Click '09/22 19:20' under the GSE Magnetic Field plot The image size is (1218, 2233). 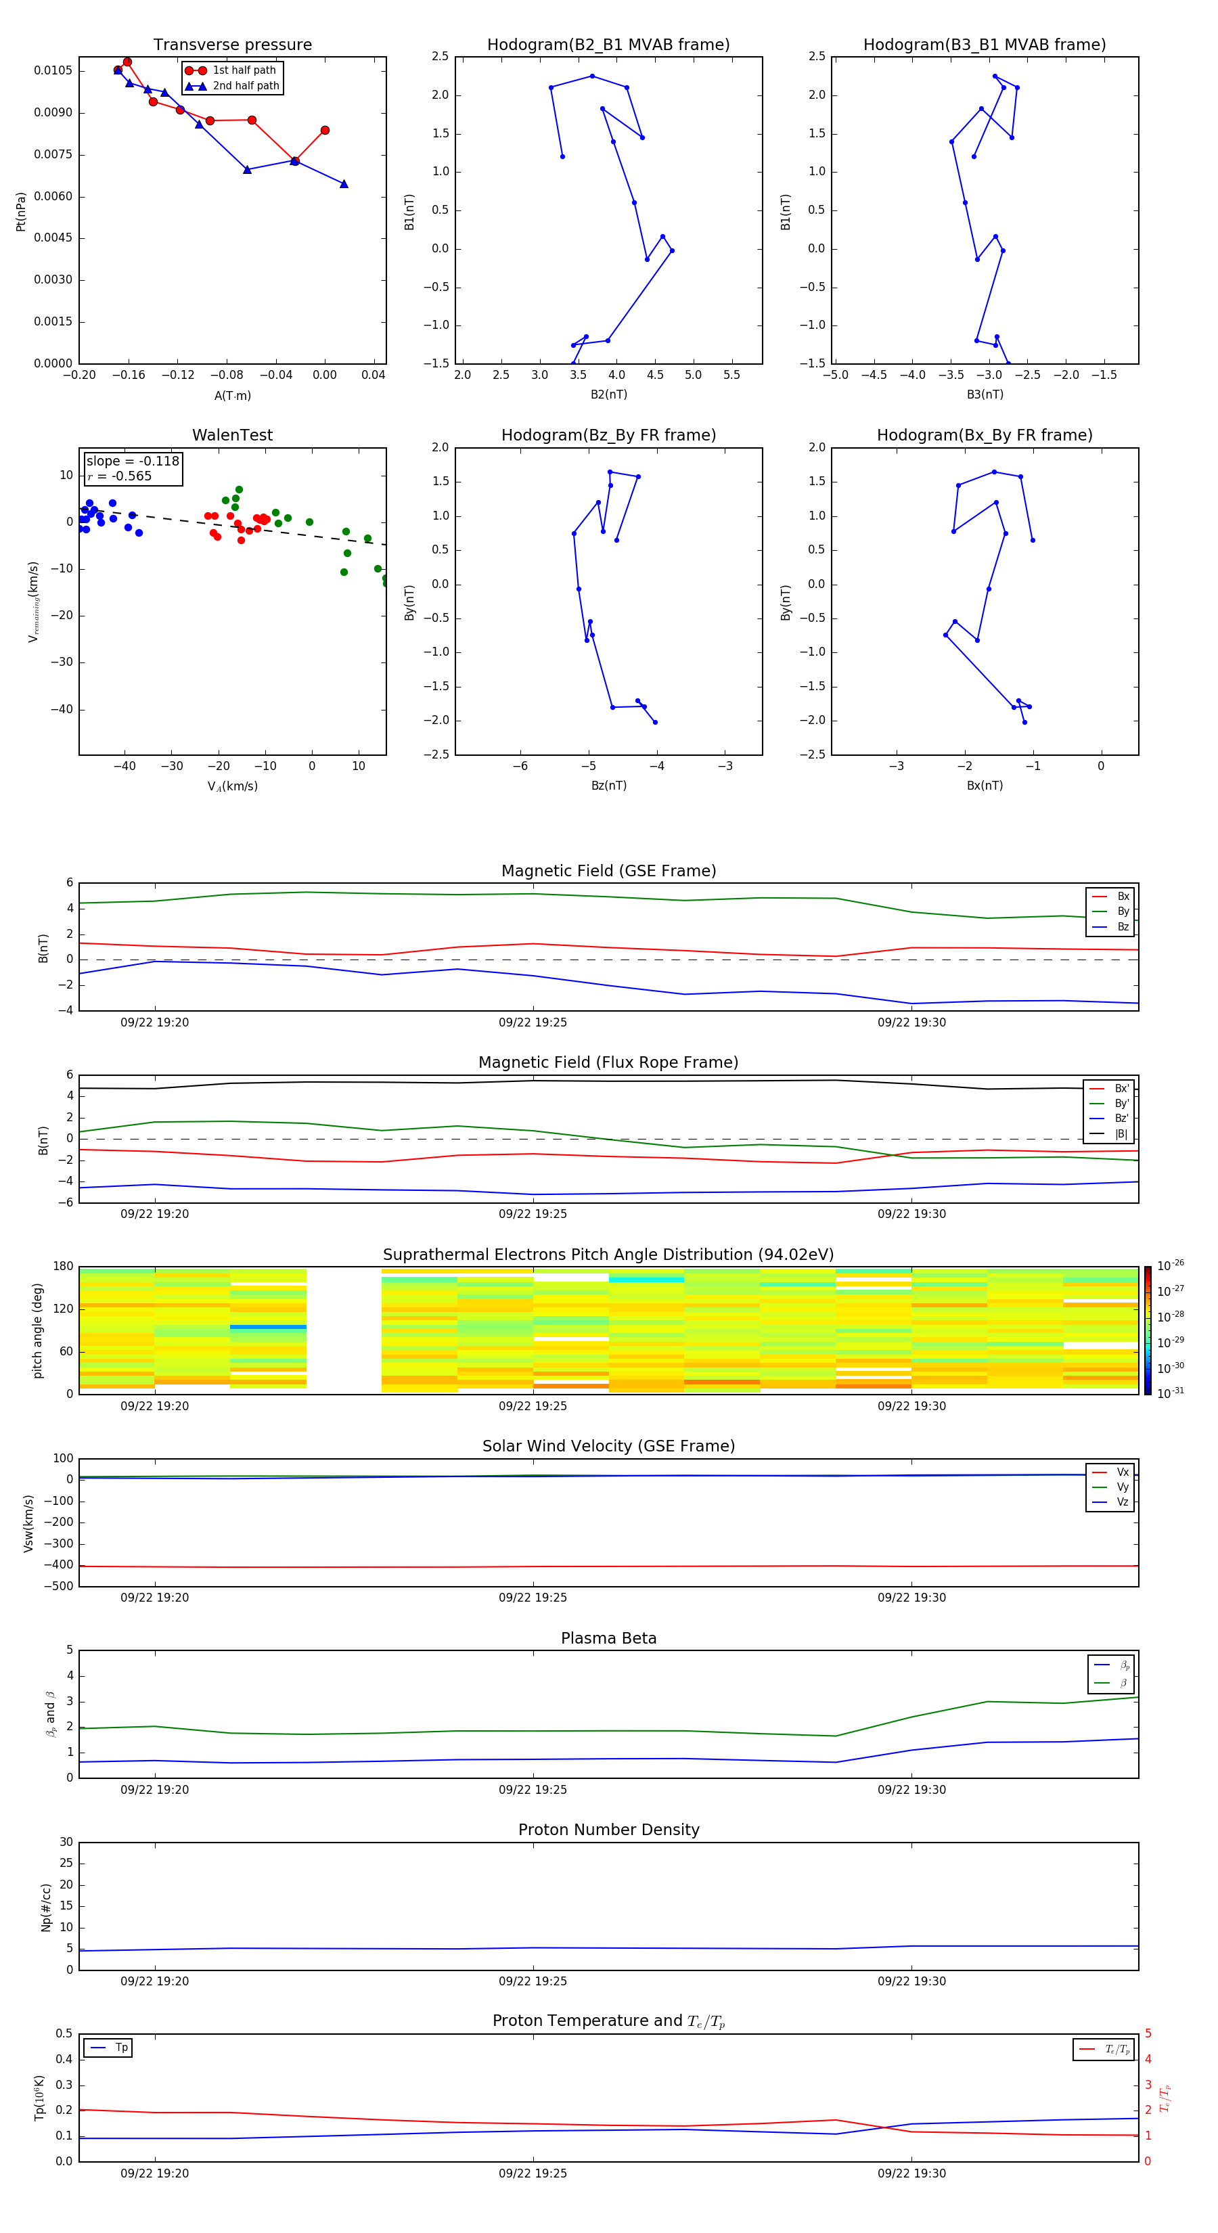(x=154, y=1022)
